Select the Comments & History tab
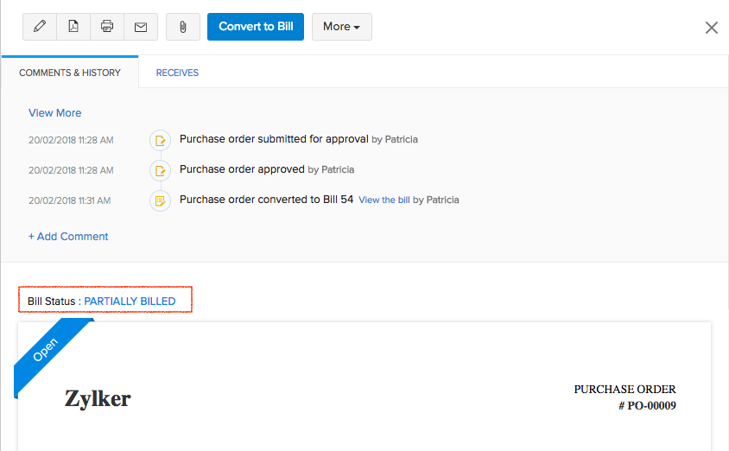The image size is (729, 451). click(70, 73)
